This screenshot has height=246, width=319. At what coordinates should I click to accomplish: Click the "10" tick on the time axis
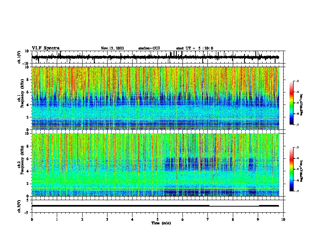[283, 219]
